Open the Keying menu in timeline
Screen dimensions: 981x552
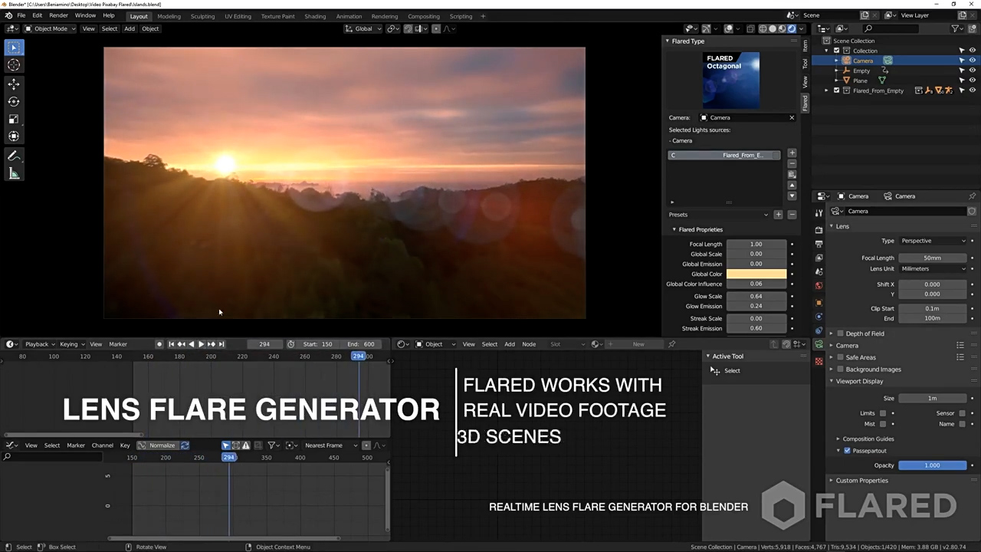69,344
